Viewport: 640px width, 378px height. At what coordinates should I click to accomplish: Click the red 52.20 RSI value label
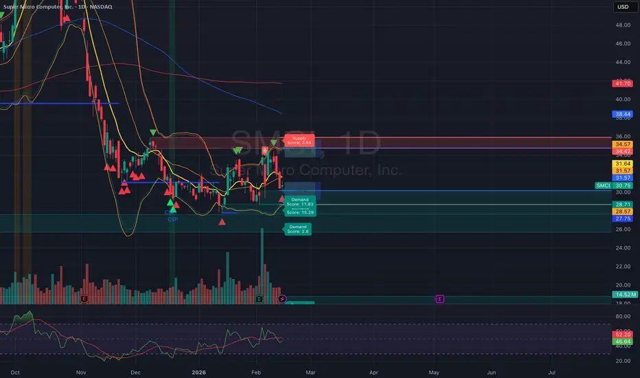622,334
